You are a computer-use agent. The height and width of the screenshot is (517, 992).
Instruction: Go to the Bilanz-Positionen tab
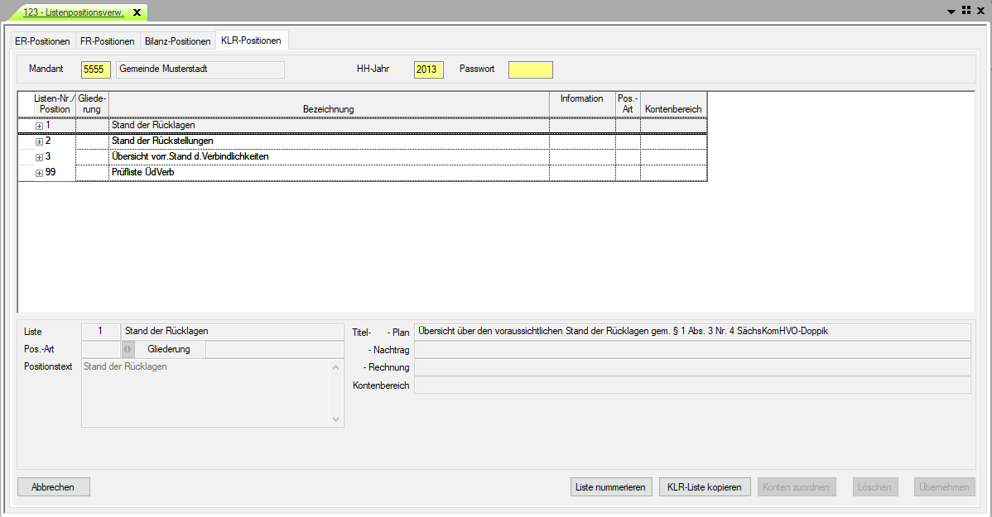point(177,41)
